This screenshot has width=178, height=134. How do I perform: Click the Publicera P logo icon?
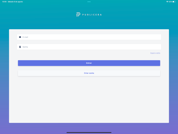78,15
